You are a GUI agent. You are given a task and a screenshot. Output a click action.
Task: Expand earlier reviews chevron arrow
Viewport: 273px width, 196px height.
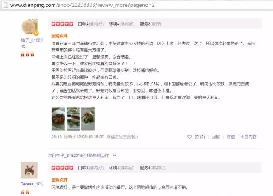click(114, 155)
